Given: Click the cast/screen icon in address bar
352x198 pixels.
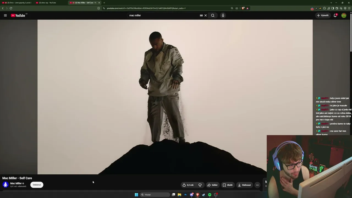Looking at the screenshot, I should [x=237, y=8].
